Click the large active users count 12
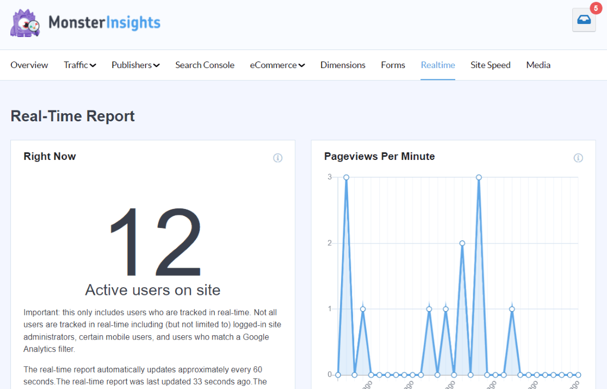607x389 pixels. point(154,243)
